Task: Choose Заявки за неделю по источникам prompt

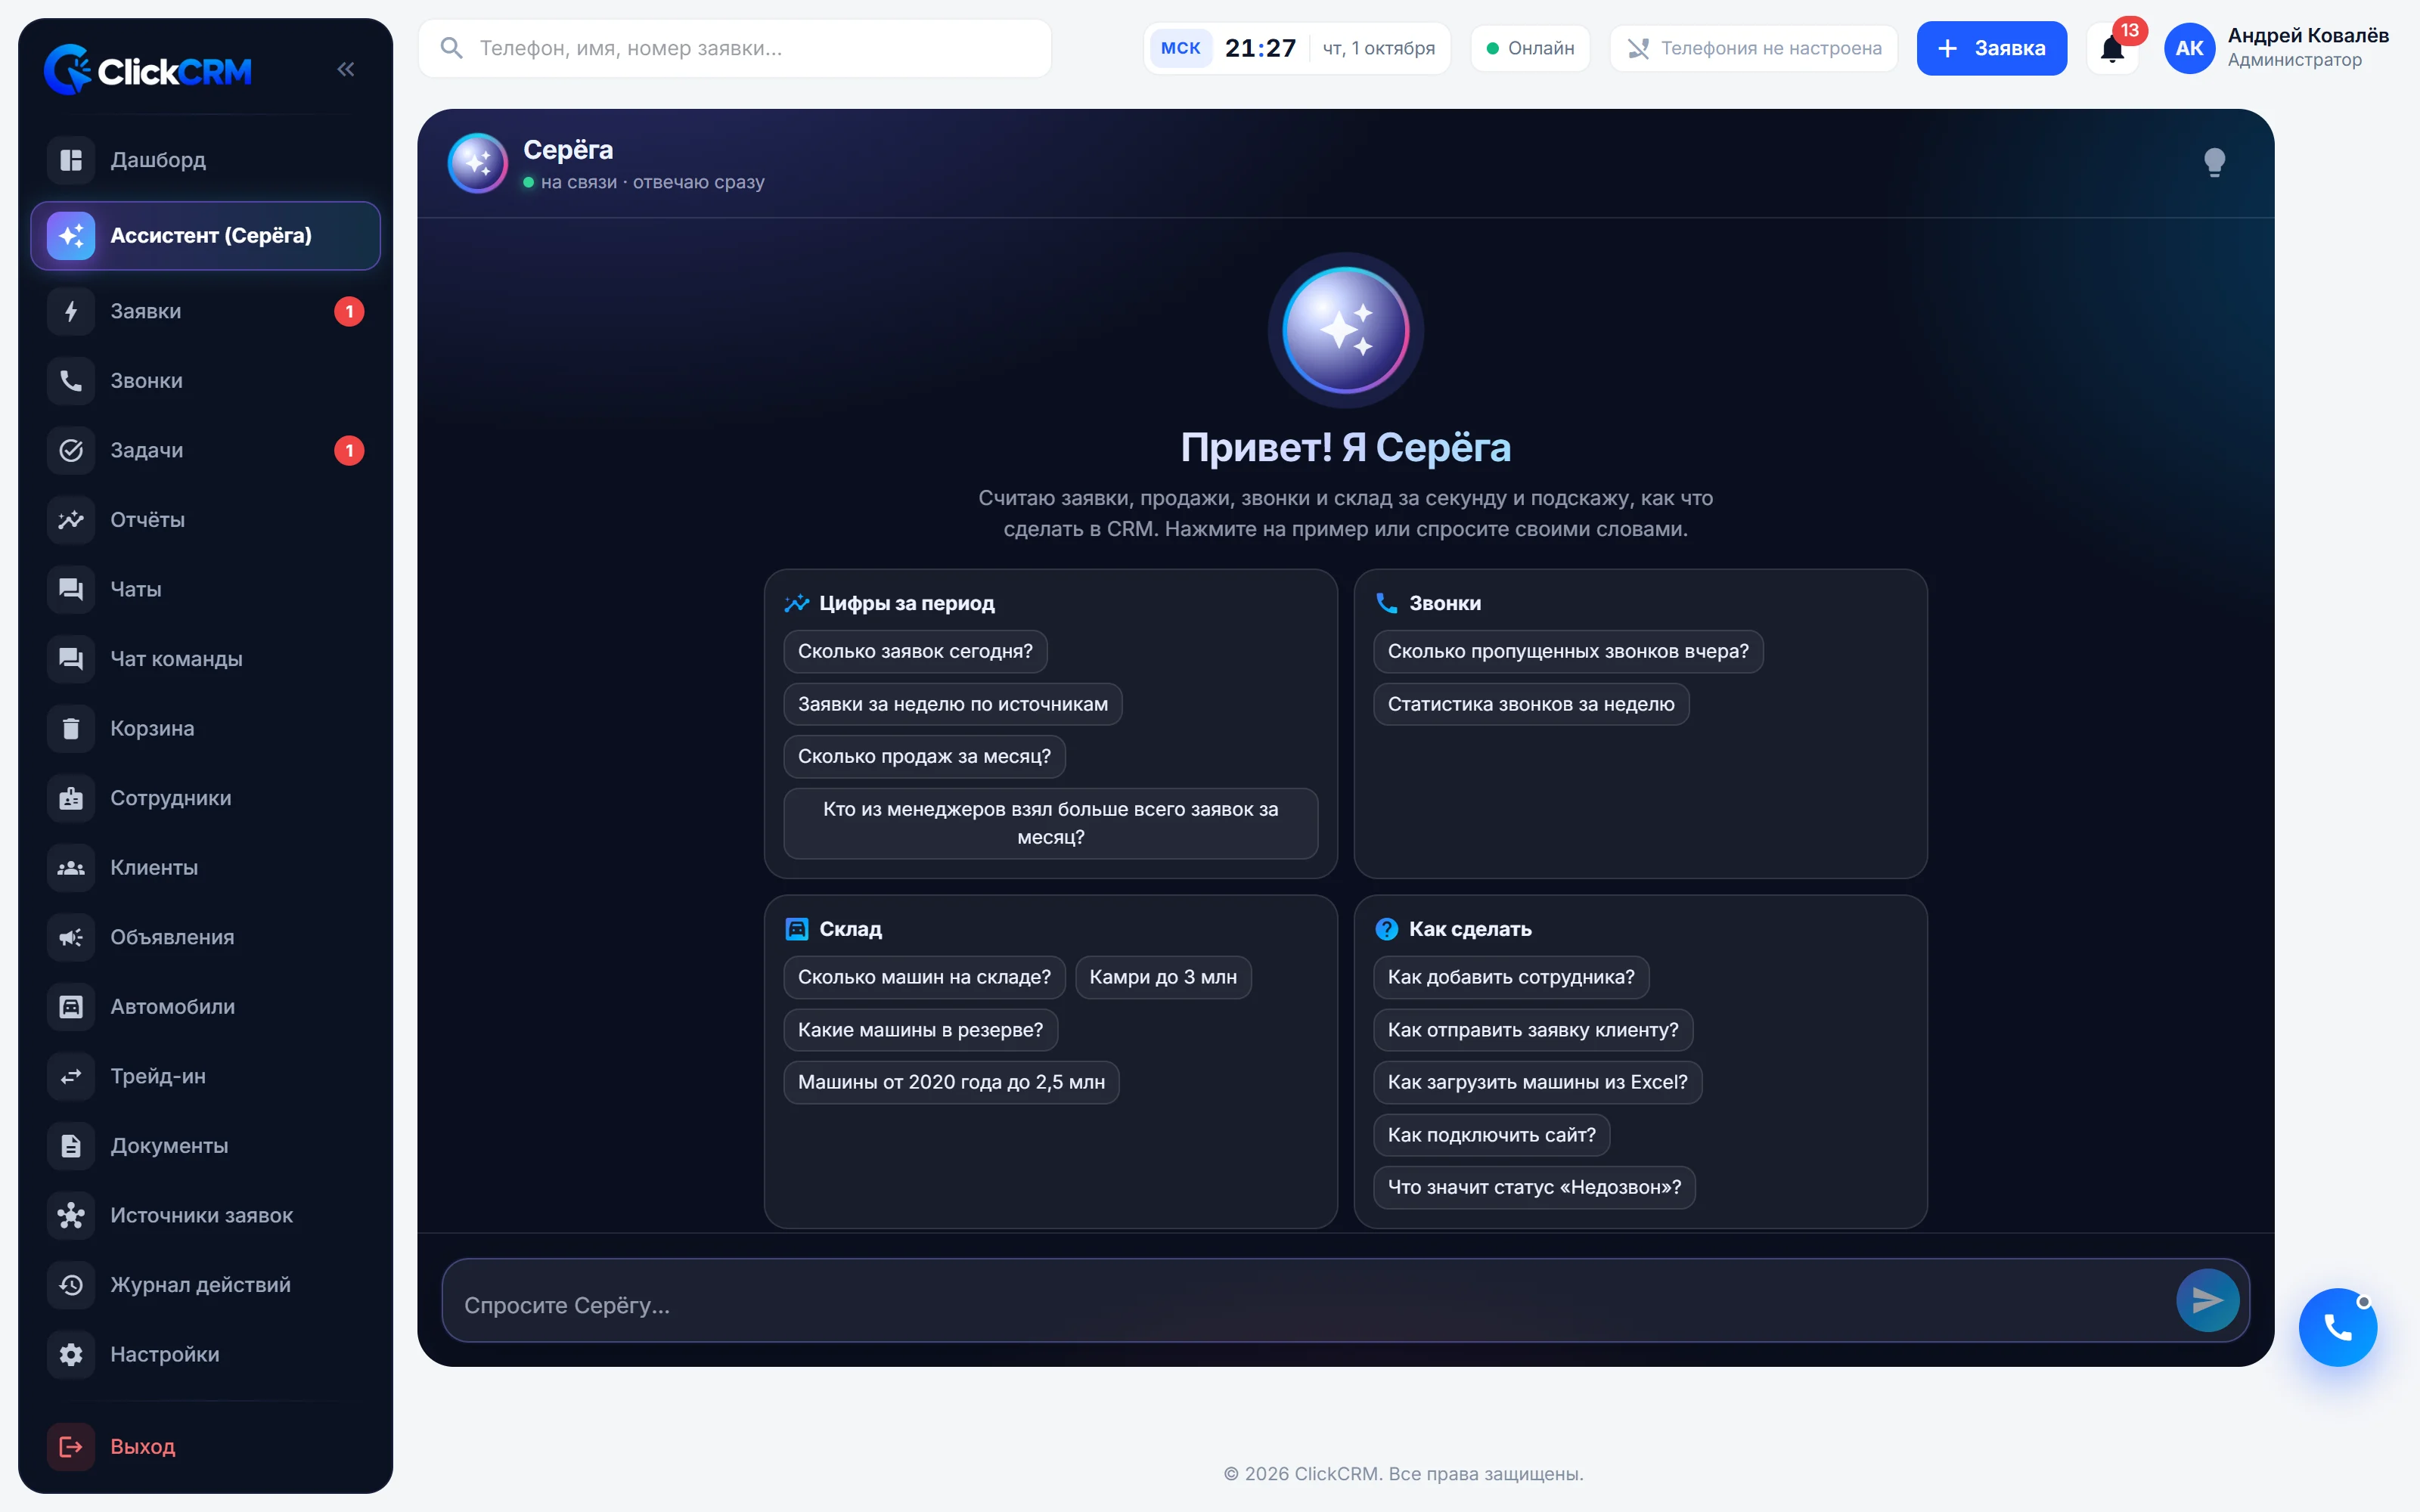Action: pyautogui.click(x=953, y=704)
